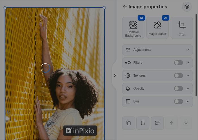Open the Crop tool
Image resolution: width=198 pixels, height=140 pixels.
[182, 28]
